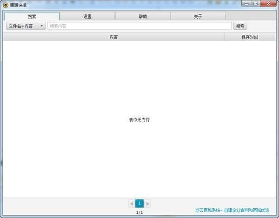The height and width of the screenshot is (218, 279).
Task: Open the 设置 tab
Action: [87, 16]
